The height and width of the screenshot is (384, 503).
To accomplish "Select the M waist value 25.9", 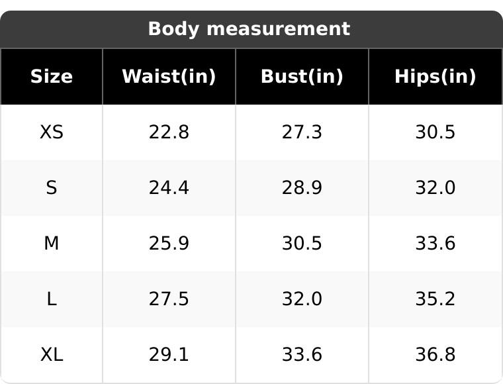I will pos(169,243).
